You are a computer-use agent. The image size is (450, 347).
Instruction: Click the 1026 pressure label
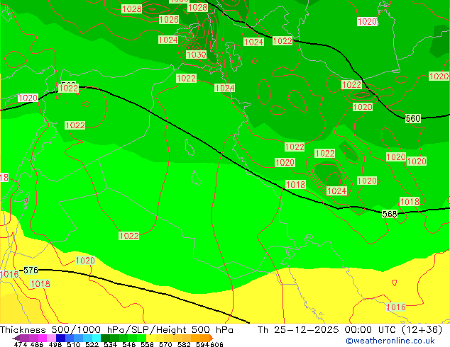(169, 19)
